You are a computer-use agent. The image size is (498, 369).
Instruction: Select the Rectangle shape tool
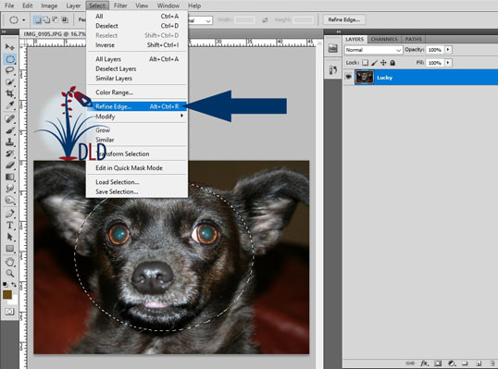pyautogui.click(x=10, y=249)
